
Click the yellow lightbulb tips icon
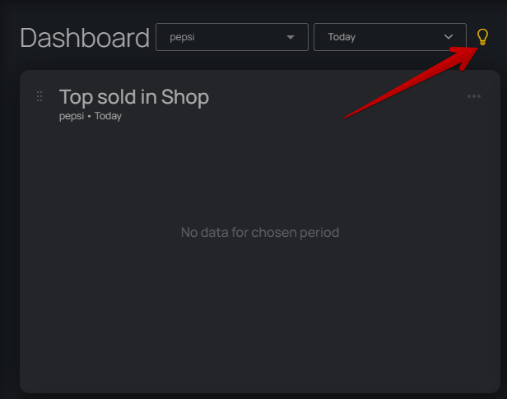coord(483,36)
